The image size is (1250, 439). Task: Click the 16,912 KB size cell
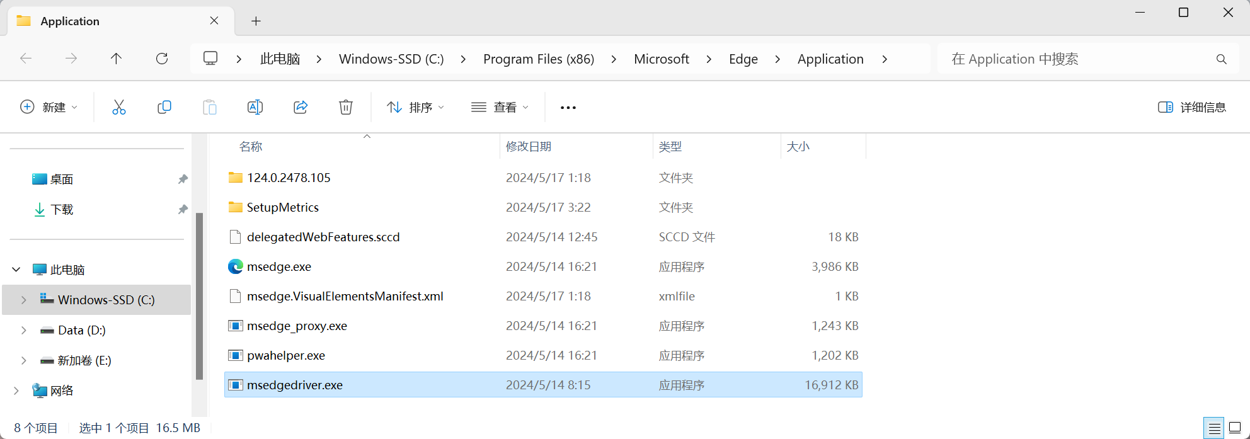point(832,385)
